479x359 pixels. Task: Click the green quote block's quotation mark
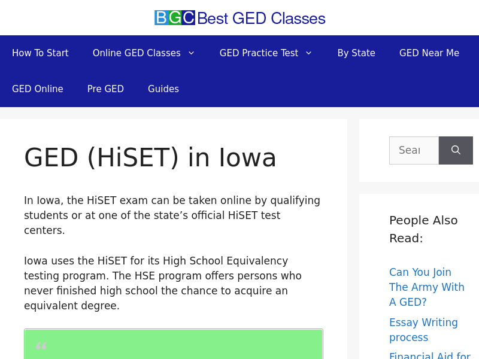point(41,346)
